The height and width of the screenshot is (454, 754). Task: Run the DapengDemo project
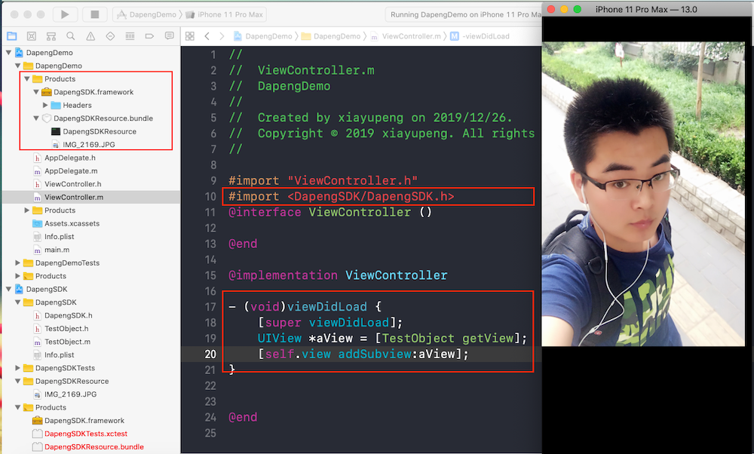(x=64, y=14)
